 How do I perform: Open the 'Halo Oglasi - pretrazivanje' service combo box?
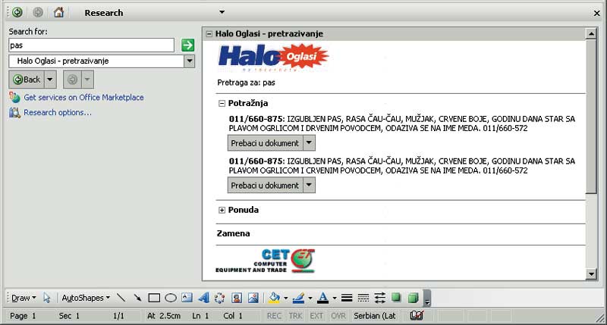coord(102,61)
